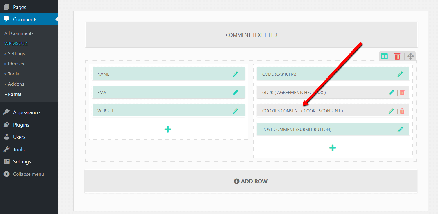Open the Appearance menu
This screenshot has height=214, width=438.
26,112
